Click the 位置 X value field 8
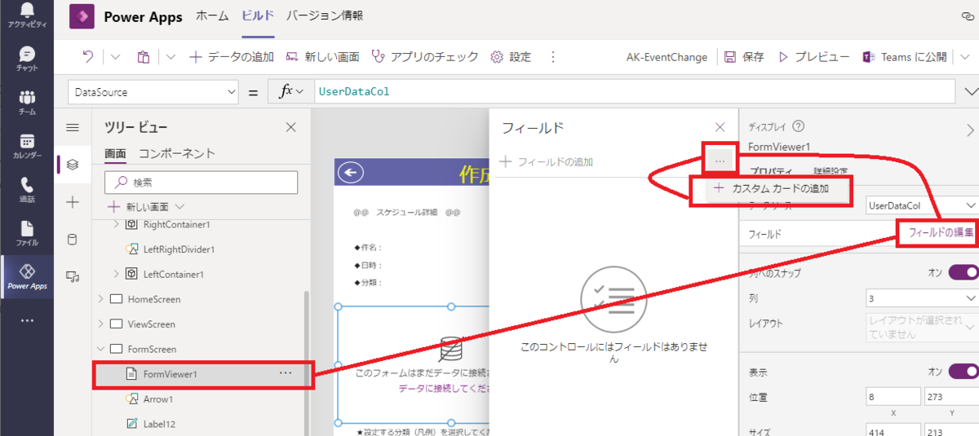 tap(893, 398)
